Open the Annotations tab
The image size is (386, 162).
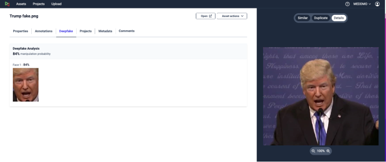tap(44, 31)
